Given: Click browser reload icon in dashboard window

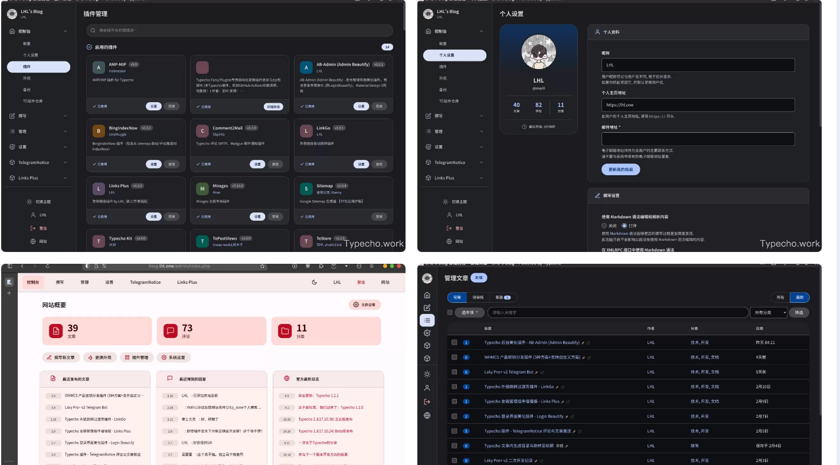Looking at the screenshot, I should coord(48,266).
